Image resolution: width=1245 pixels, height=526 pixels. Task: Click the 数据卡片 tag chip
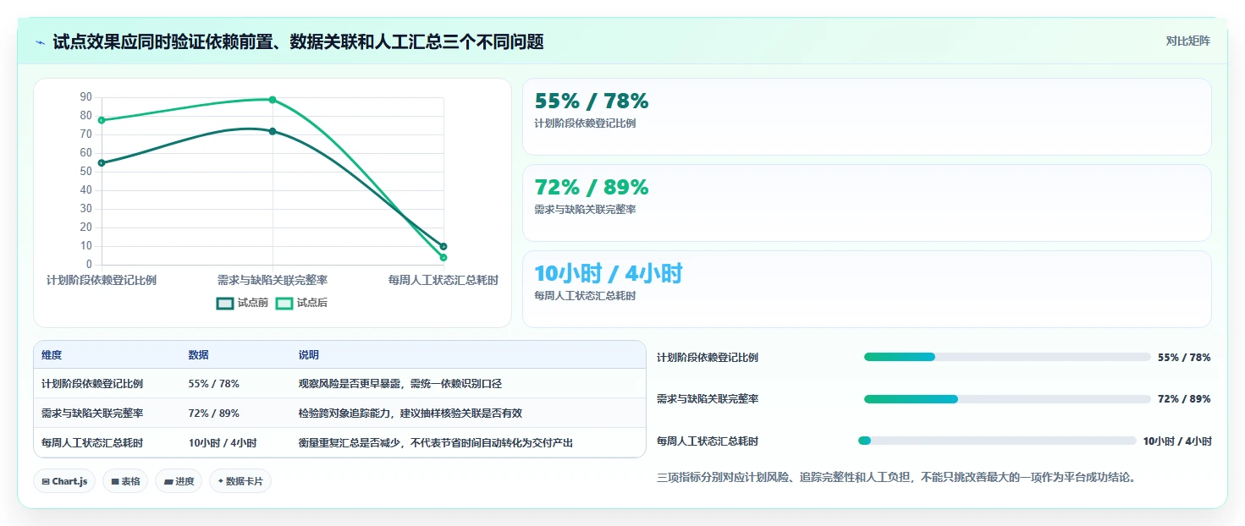(x=240, y=481)
